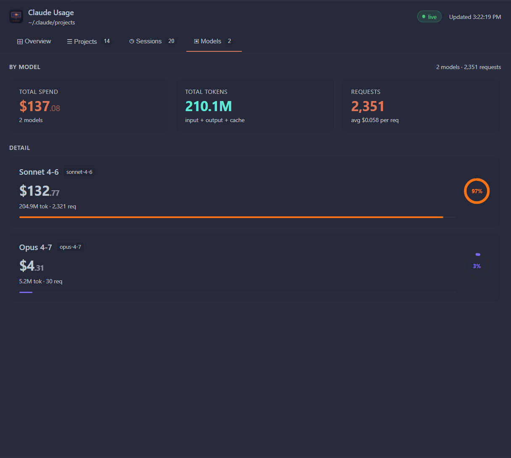
Task: Click the Sonnet $132.77 spend amount
Action: (39, 191)
